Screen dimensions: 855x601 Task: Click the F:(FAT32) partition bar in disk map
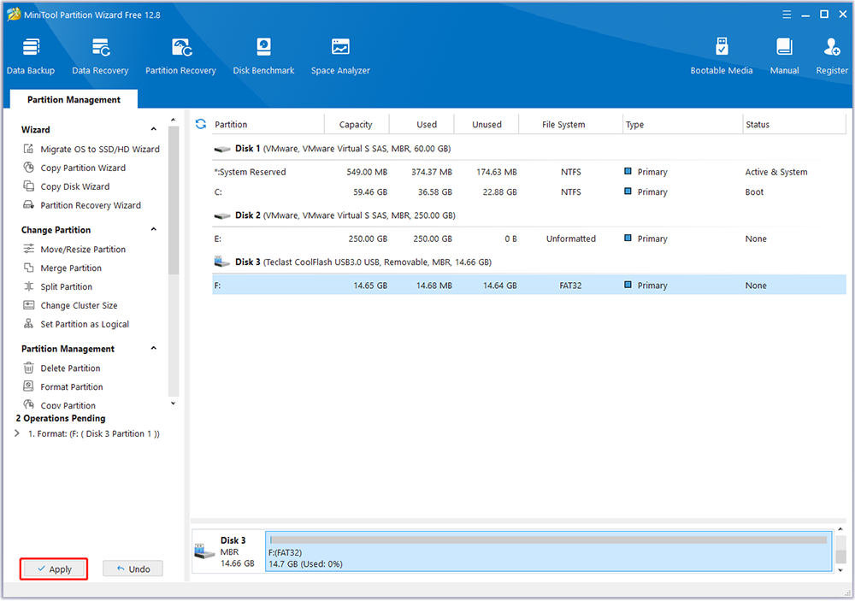pos(549,551)
